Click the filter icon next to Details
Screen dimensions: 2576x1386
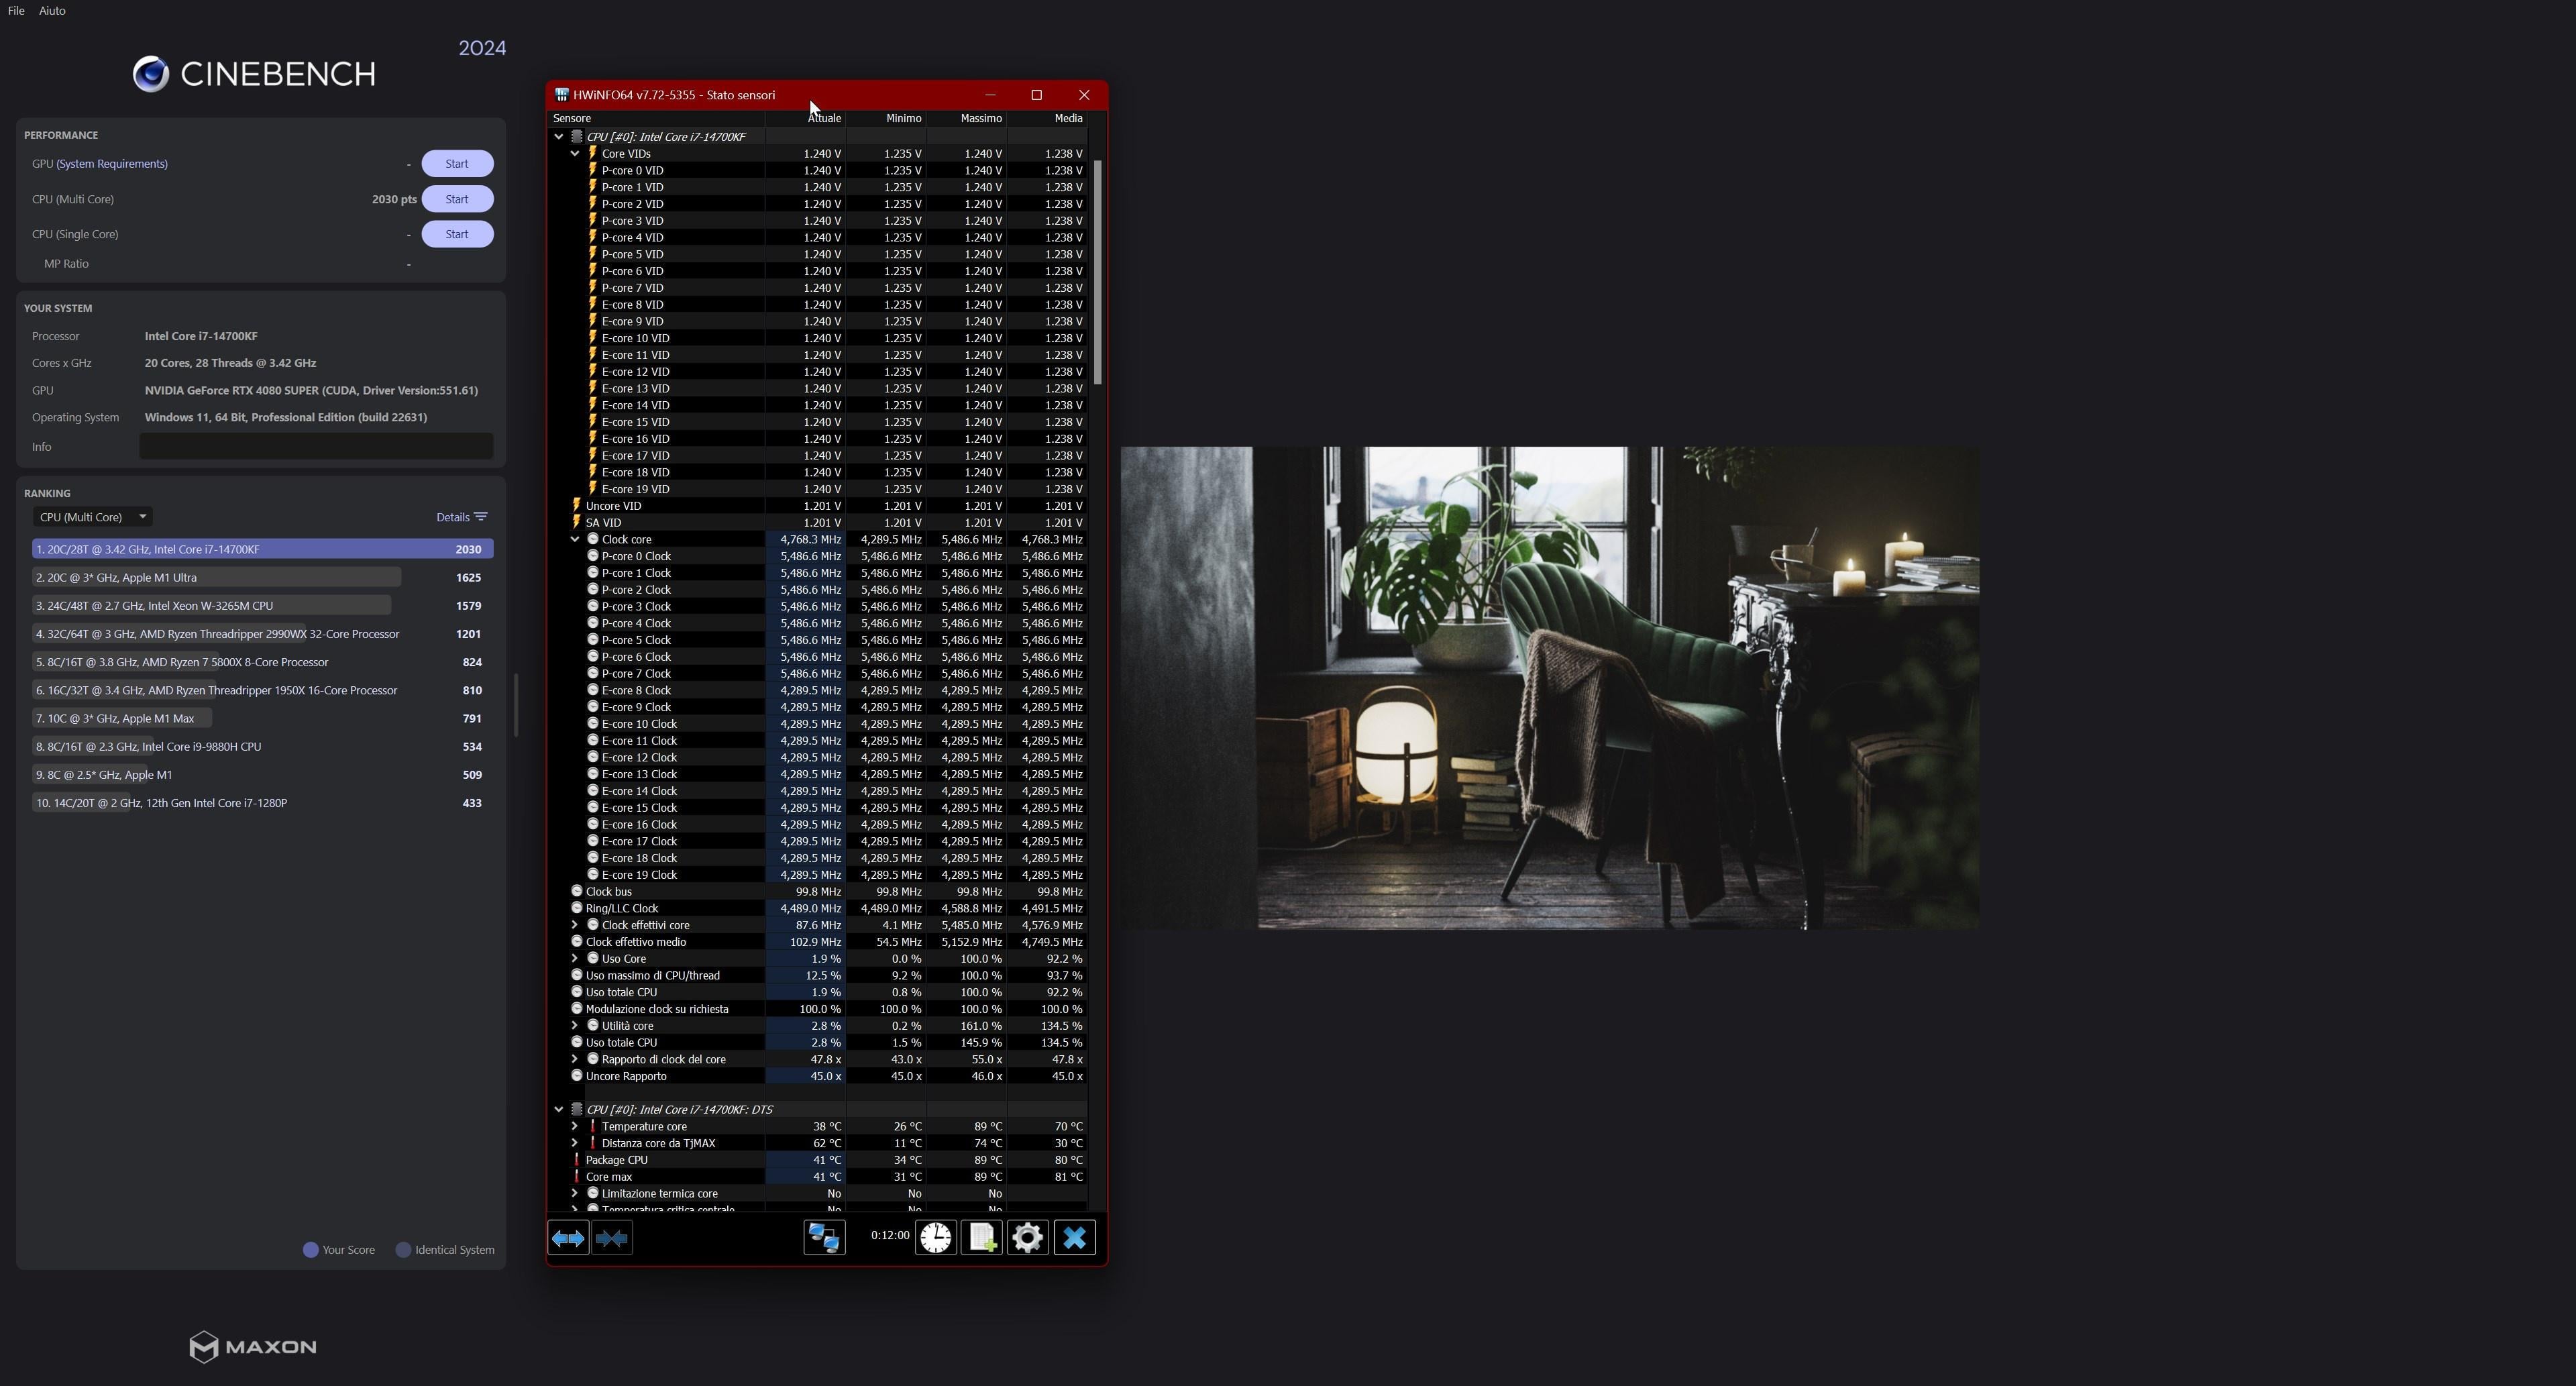click(481, 517)
